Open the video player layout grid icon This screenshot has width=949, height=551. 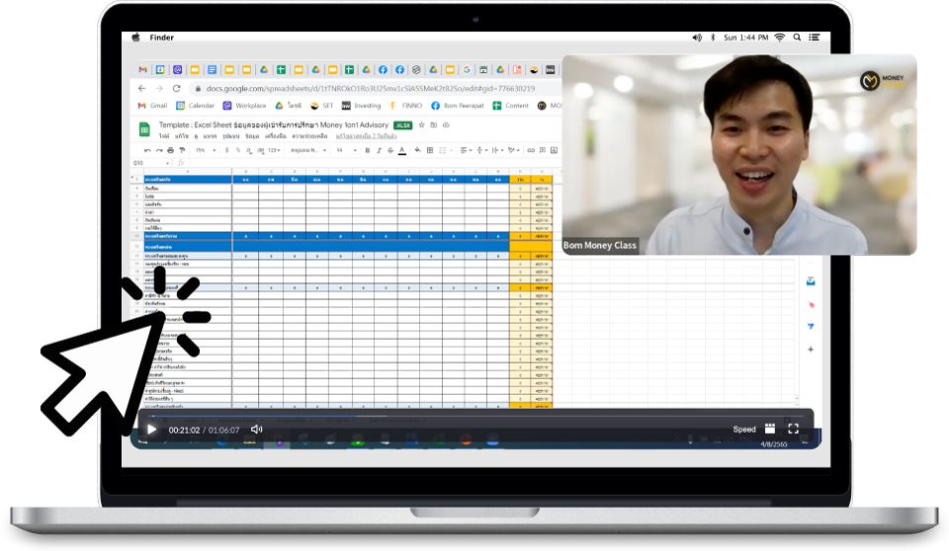tap(770, 429)
